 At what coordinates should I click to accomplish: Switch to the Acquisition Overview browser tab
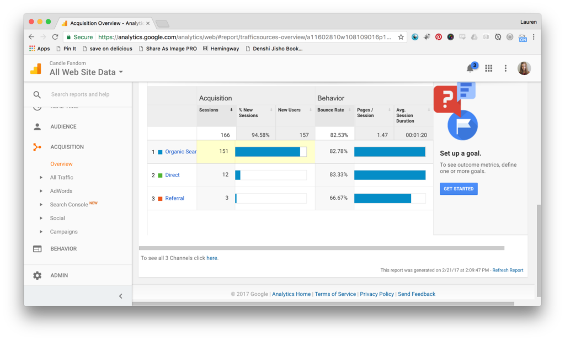106,23
